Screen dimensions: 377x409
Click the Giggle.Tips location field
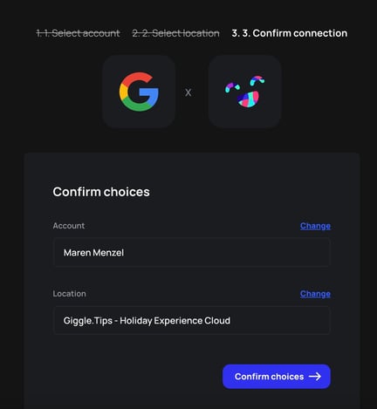[192, 320]
